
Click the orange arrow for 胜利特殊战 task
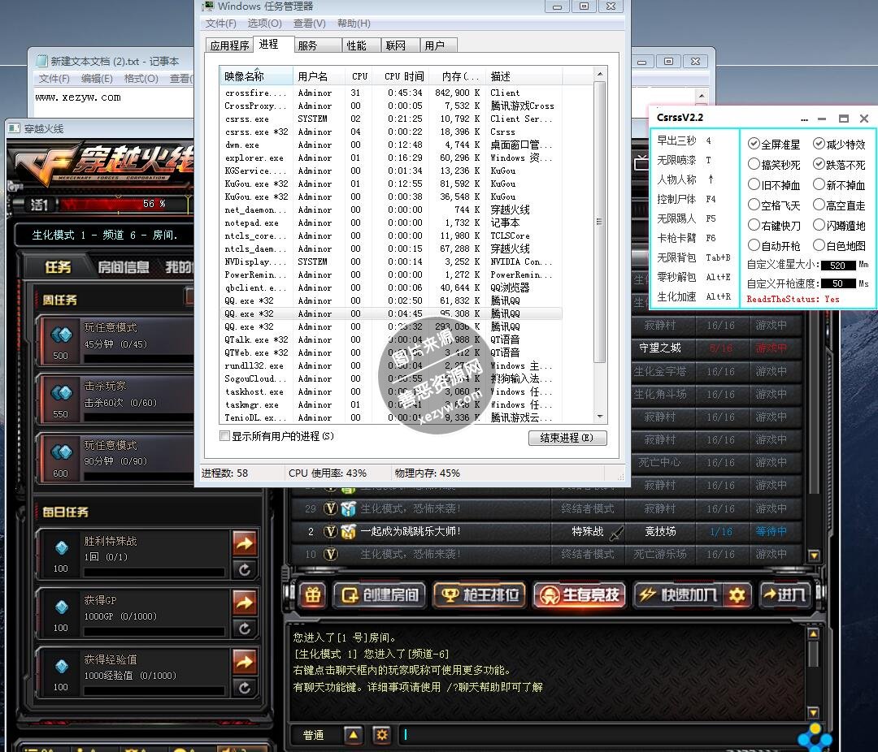pyautogui.click(x=244, y=542)
